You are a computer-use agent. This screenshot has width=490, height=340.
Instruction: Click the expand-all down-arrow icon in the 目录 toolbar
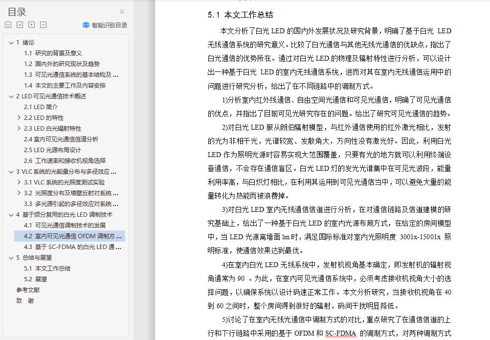pyautogui.click(x=8, y=24)
